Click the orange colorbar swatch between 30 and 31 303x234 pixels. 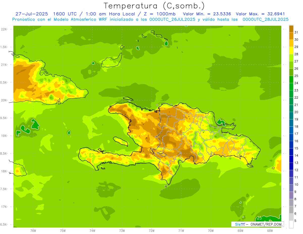pos(291,36)
